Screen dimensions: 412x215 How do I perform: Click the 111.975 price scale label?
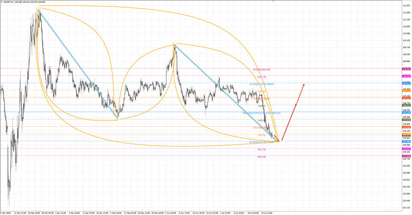point(407,5)
